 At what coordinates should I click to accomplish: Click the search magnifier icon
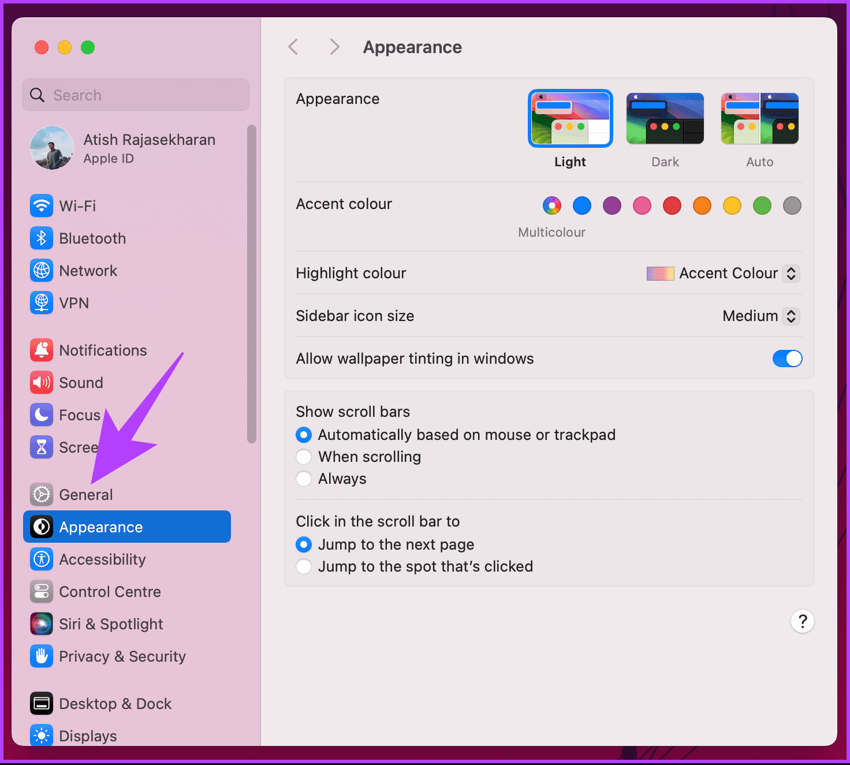coord(37,95)
